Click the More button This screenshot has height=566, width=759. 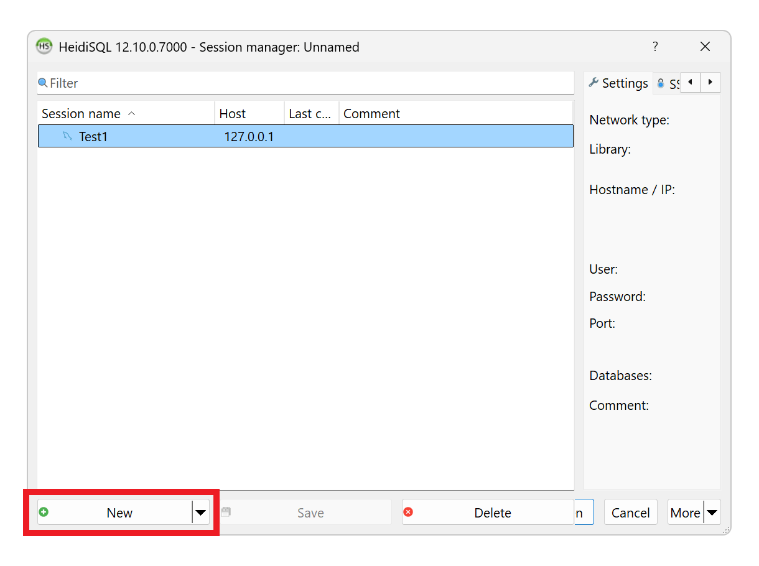pyautogui.click(x=686, y=513)
